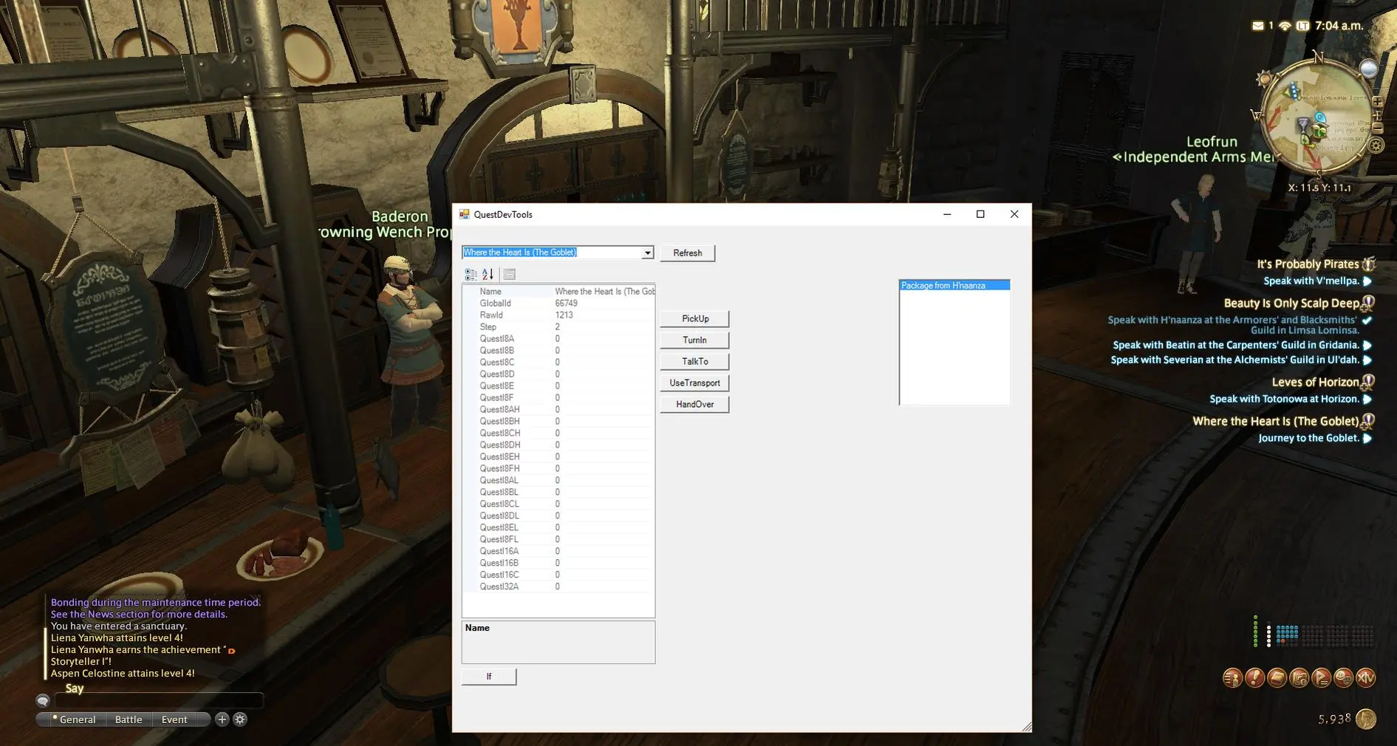Image resolution: width=1397 pixels, height=746 pixels.
Task: Open the quest selection dropdown arrow
Action: pos(647,253)
